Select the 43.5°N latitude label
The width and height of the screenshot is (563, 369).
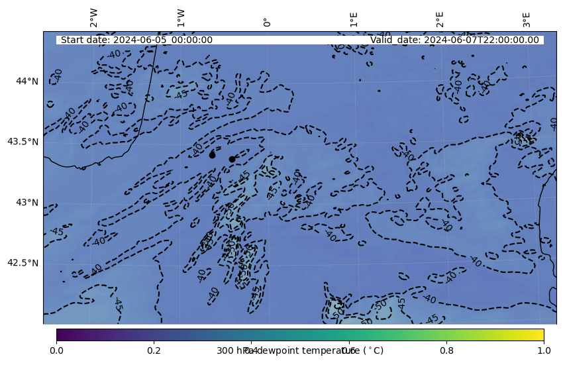(x=23, y=142)
